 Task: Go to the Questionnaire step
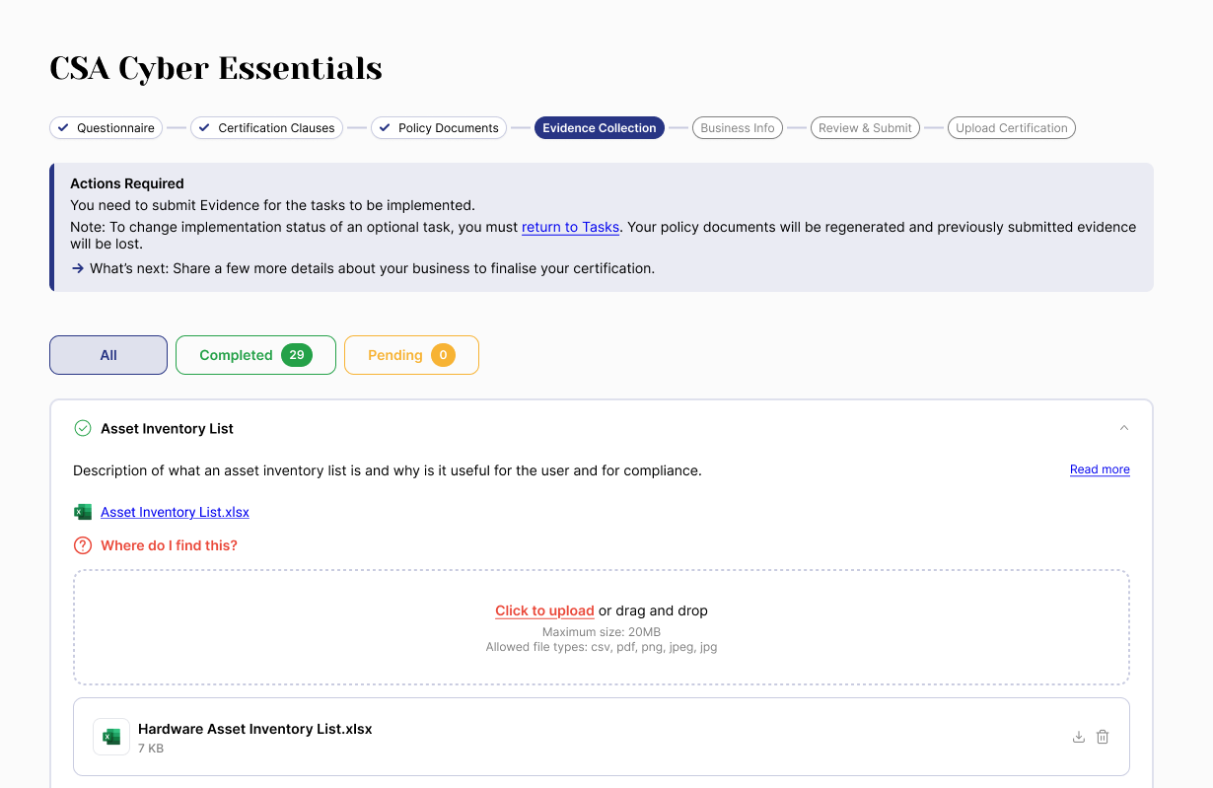(x=107, y=127)
